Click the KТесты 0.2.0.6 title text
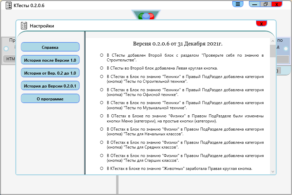 [x=29, y=5]
